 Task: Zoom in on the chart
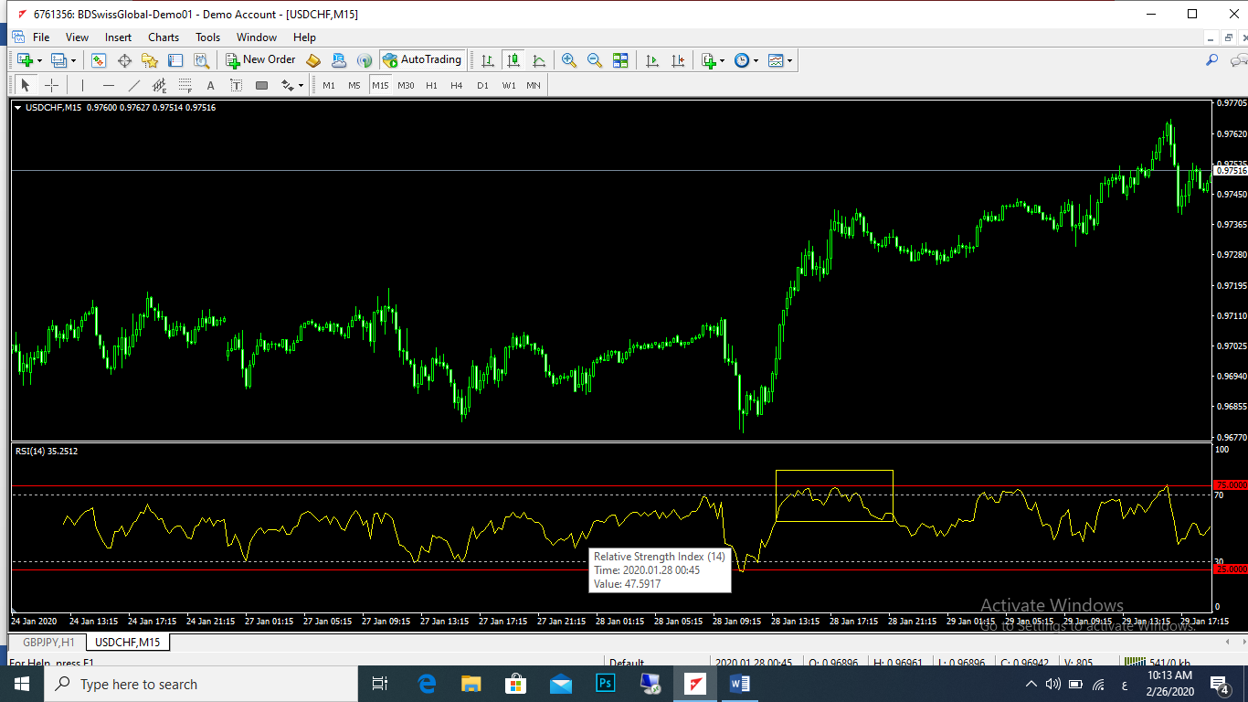pyautogui.click(x=569, y=60)
